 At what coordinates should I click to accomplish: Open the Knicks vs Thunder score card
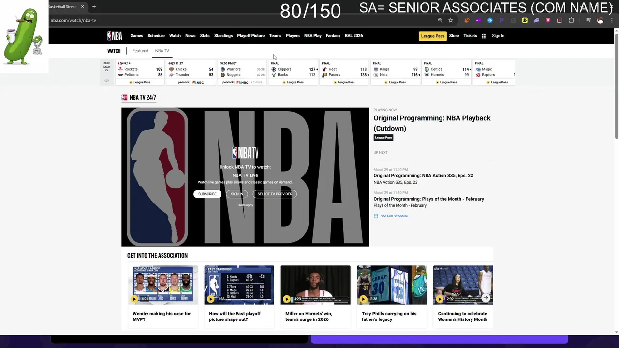coord(191,72)
